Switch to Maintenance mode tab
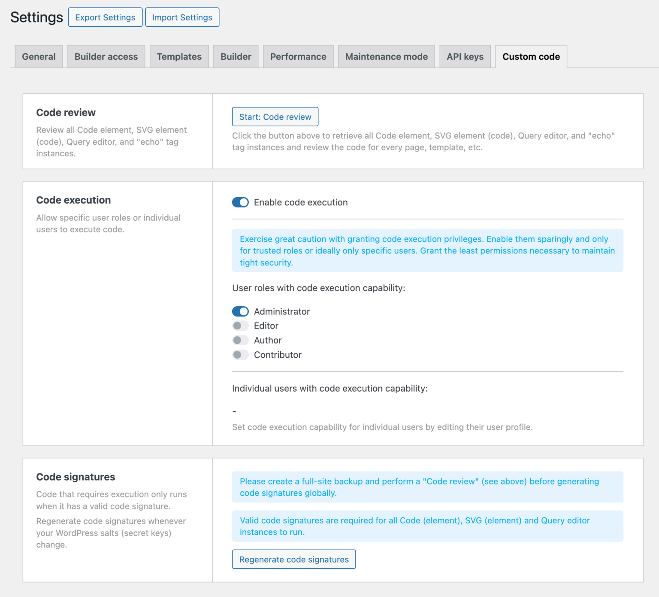Image resolution: width=659 pixels, height=597 pixels. [386, 57]
